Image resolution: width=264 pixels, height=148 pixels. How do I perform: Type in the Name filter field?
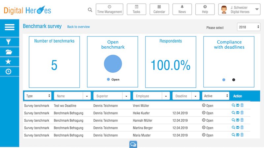[x=68, y=96]
